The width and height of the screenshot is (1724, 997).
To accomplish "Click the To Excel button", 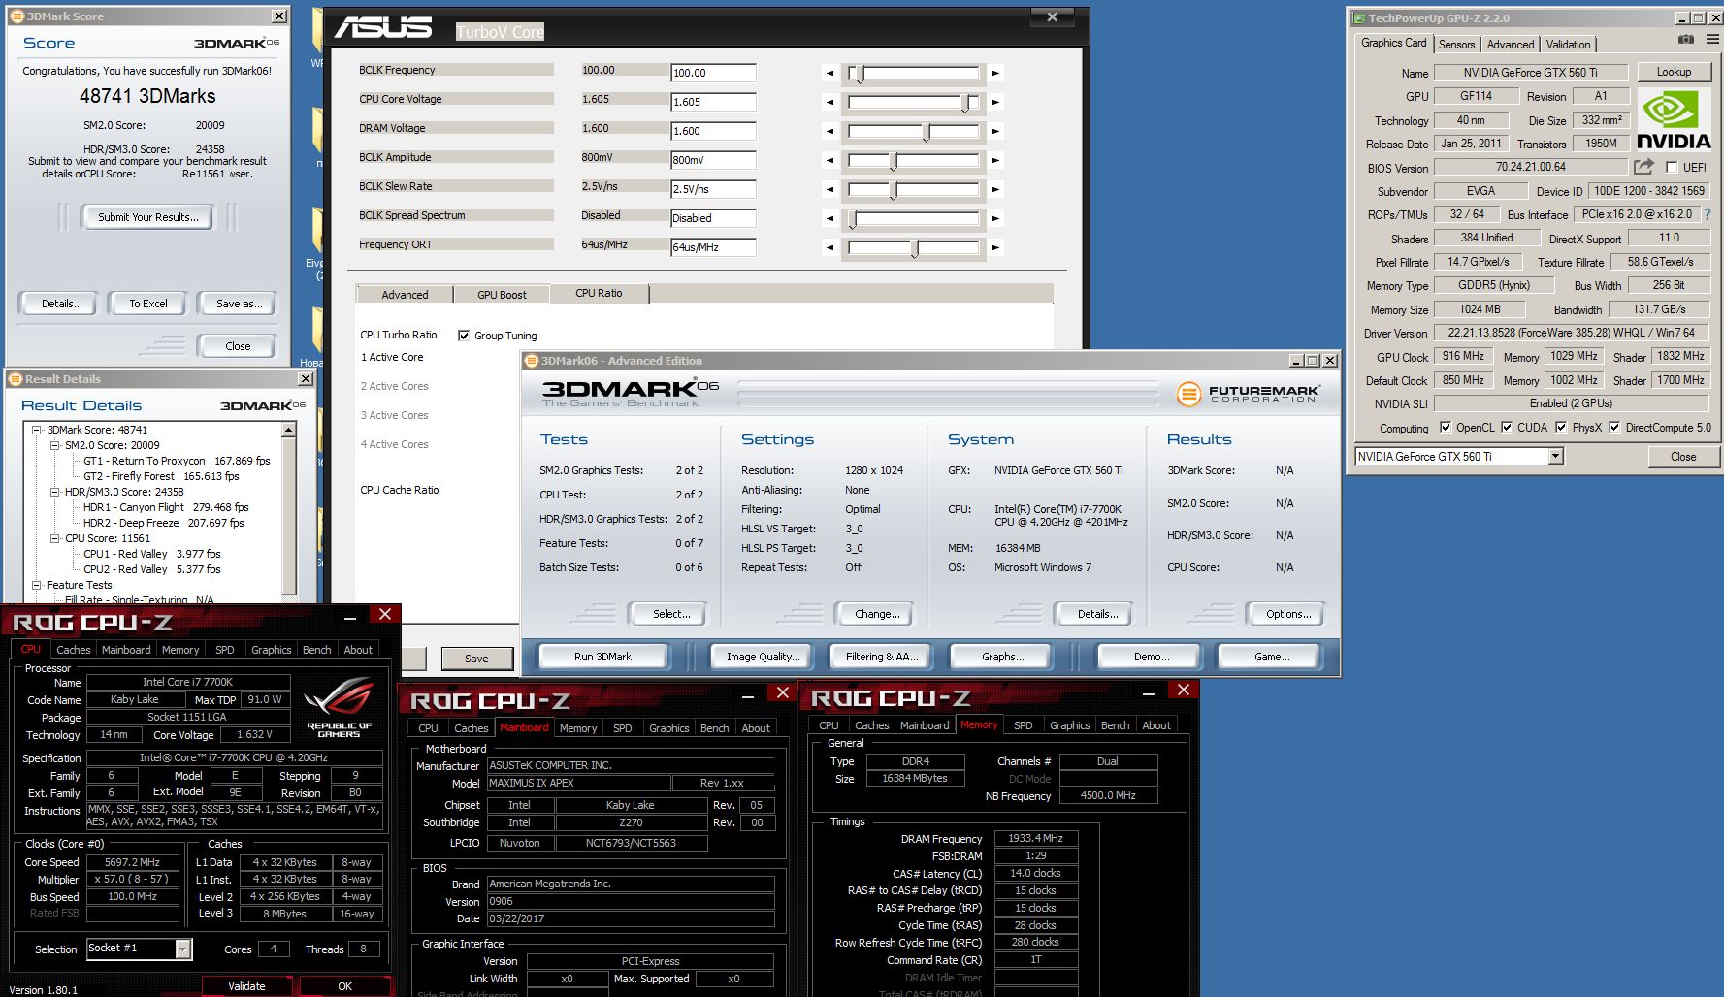I will pos(148,304).
